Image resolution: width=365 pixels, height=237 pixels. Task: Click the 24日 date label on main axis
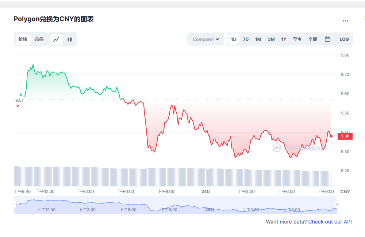(206, 191)
